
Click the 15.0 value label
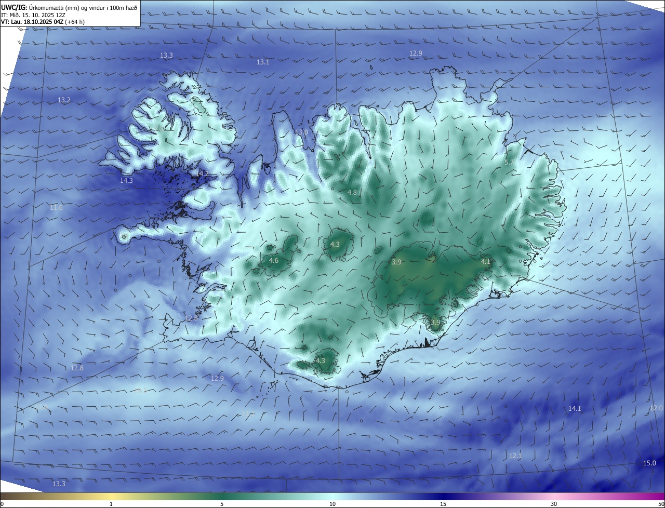click(649, 463)
